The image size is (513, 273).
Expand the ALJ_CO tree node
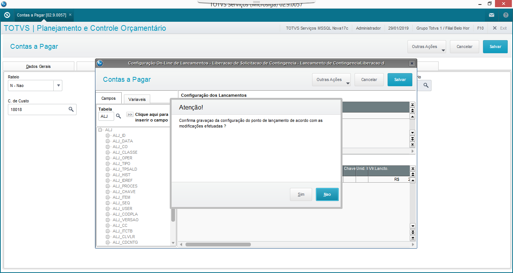coord(108,147)
